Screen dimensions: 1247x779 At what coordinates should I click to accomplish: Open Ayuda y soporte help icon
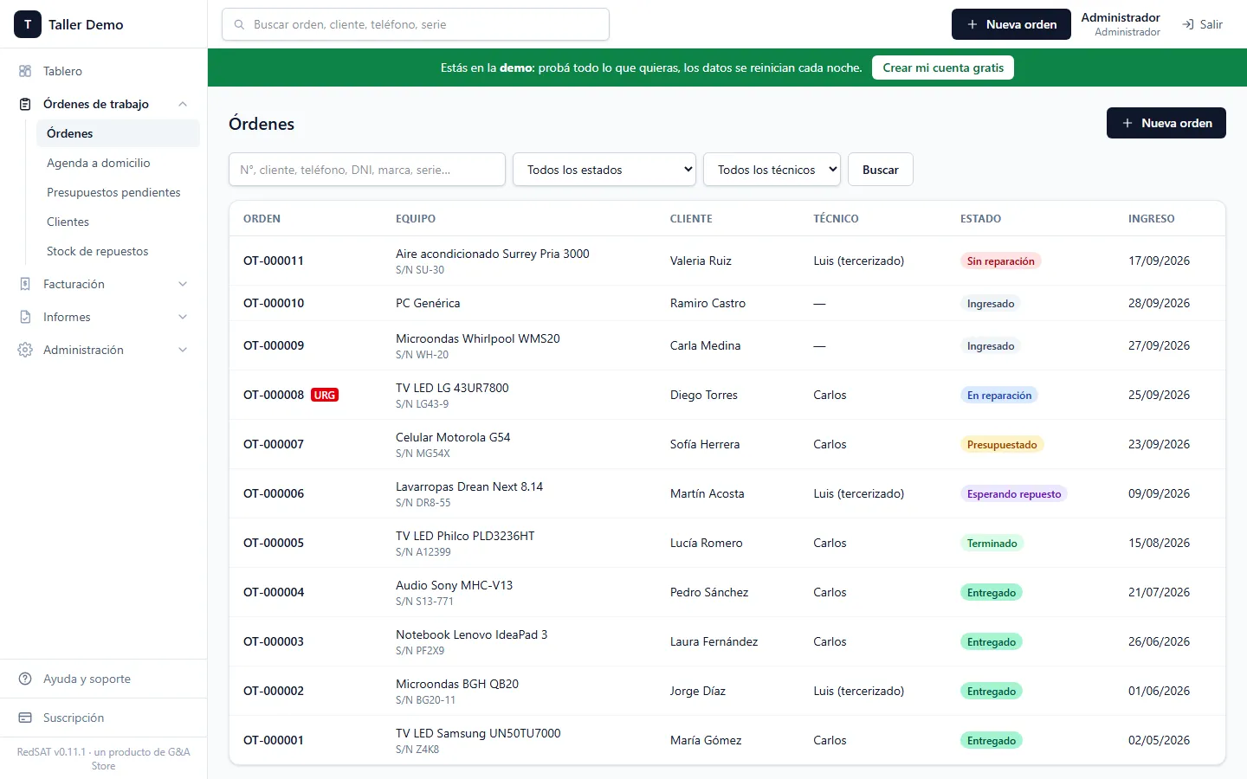pyautogui.click(x=25, y=679)
